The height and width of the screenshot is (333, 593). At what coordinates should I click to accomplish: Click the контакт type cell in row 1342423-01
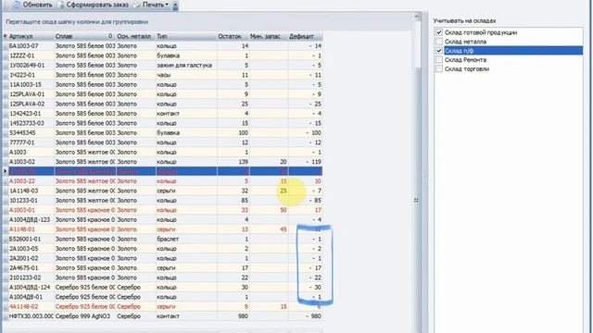(186, 113)
